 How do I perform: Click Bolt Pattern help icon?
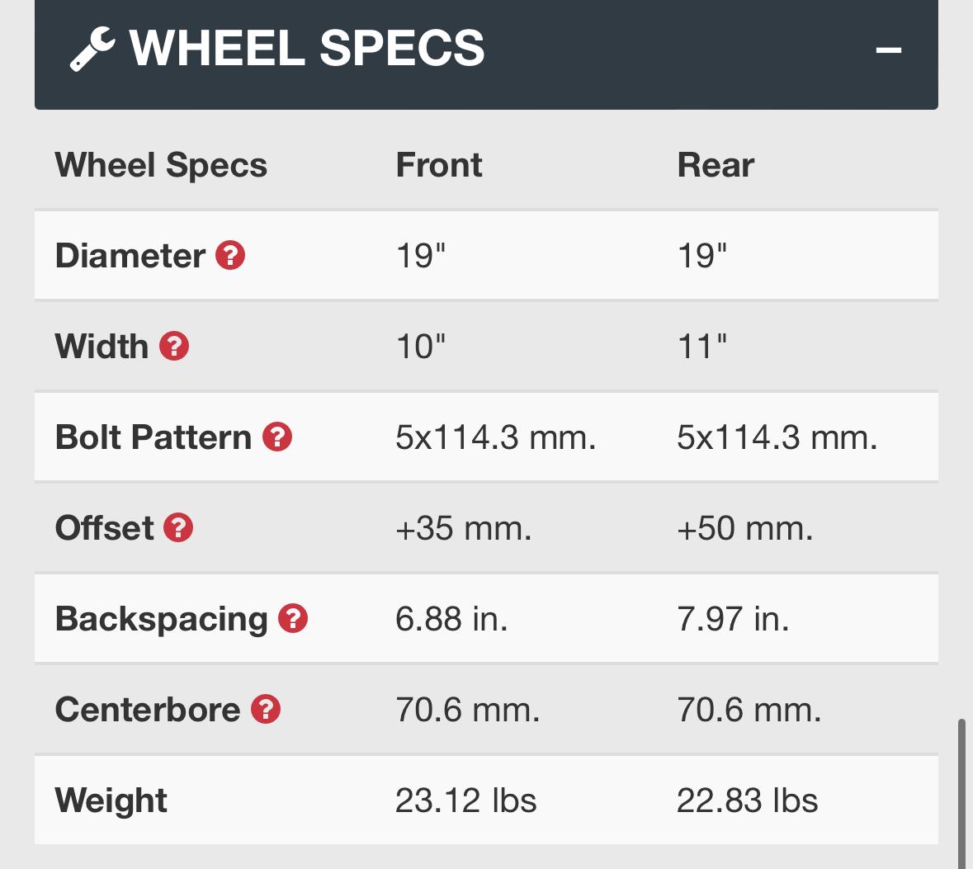pyautogui.click(x=277, y=437)
